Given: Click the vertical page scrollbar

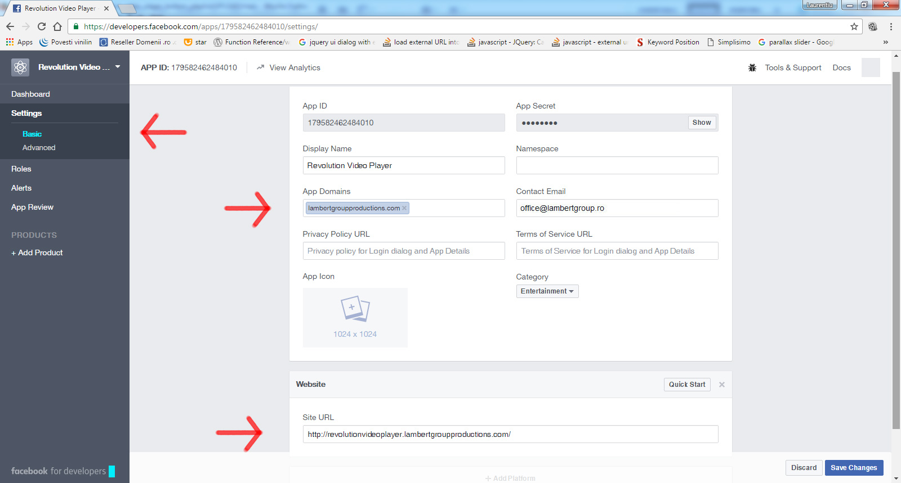Looking at the screenshot, I should 896,250.
